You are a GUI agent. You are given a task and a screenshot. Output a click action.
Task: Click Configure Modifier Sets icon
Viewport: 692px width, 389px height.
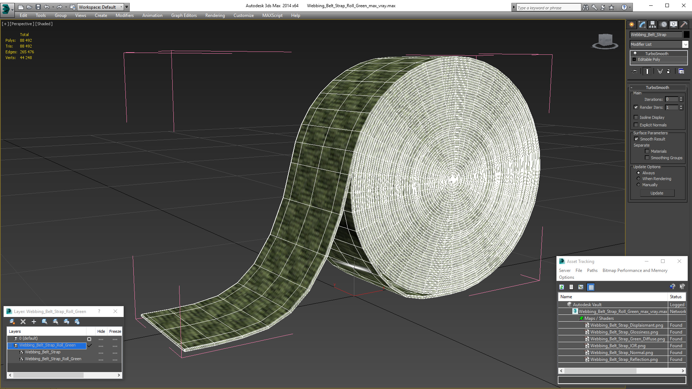(x=681, y=71)
